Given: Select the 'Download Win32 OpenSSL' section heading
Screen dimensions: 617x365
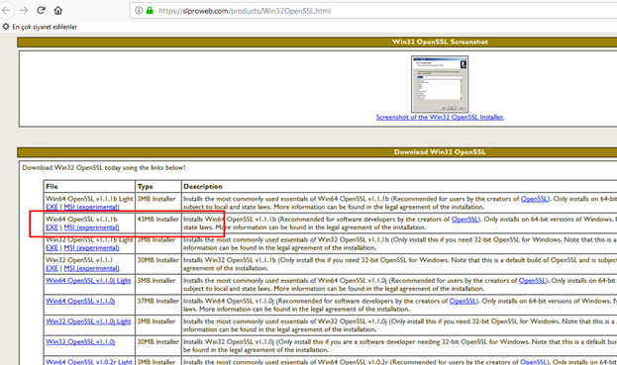Looking at the screenshot, I should pos(440,152).
